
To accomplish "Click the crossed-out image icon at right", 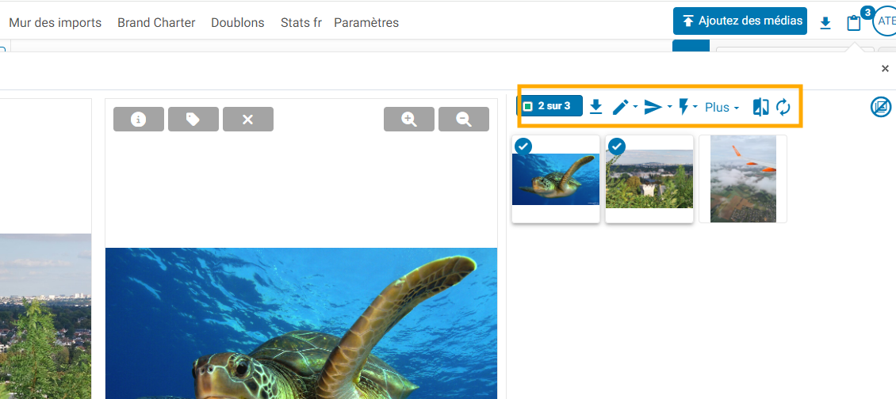I will 881,107.
